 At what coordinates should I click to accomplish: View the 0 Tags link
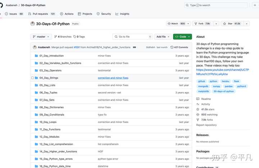tap(79, 37)
